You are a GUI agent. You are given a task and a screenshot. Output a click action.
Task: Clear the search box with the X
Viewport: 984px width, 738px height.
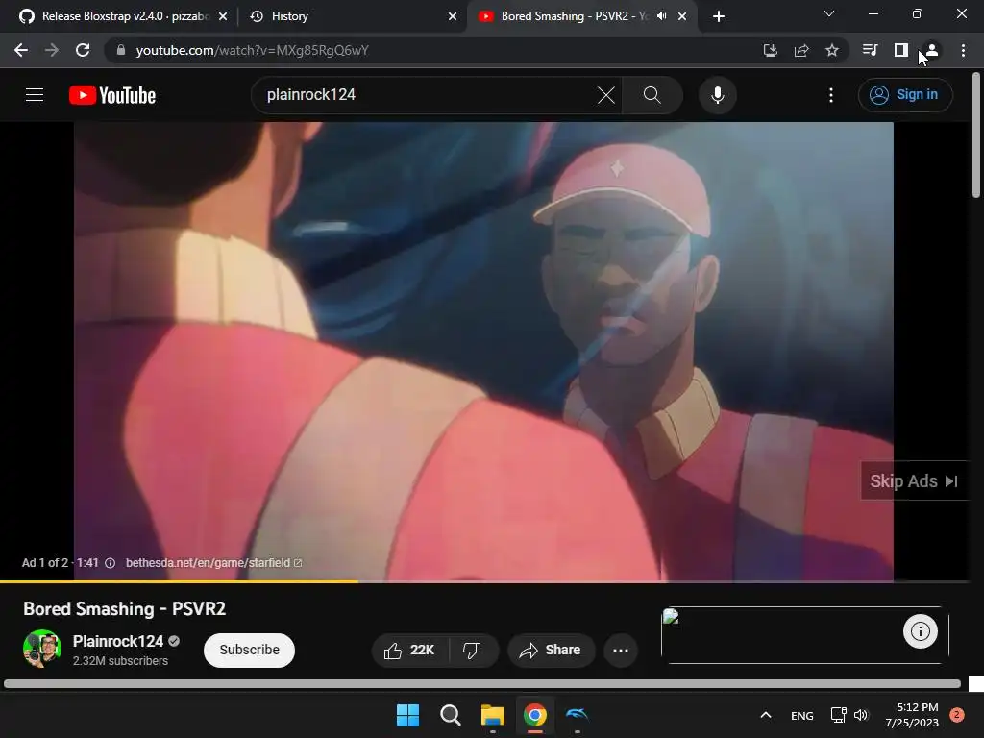tap(605, 95)
